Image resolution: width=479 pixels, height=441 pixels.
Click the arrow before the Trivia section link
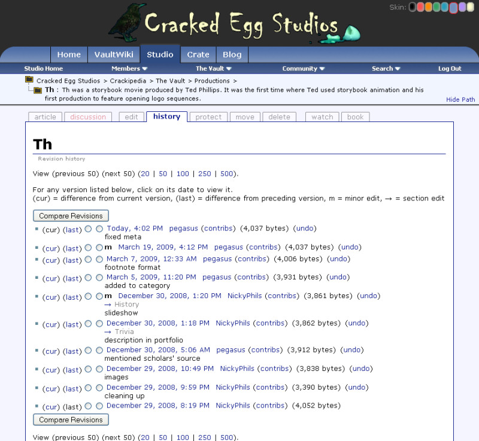pos(108,331)
